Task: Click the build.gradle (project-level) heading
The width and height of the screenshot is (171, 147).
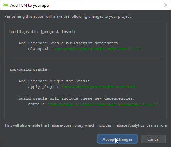Action: [42, 31]
